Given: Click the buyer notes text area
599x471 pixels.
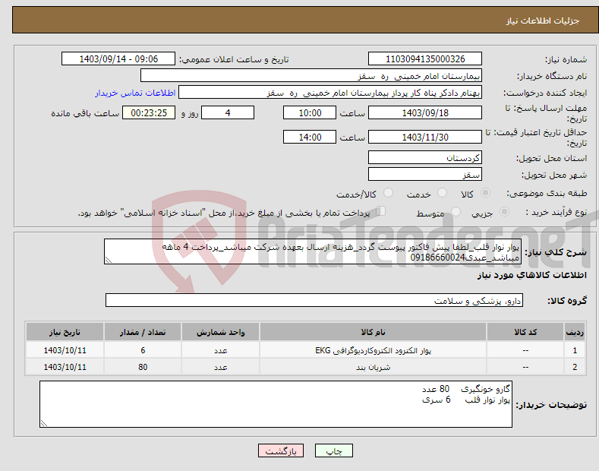Looking at the screenshot, I should coord(276,404).
